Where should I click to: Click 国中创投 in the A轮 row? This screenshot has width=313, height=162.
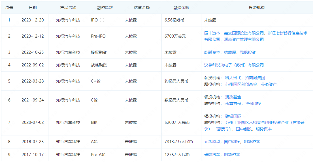pos(232,142)
